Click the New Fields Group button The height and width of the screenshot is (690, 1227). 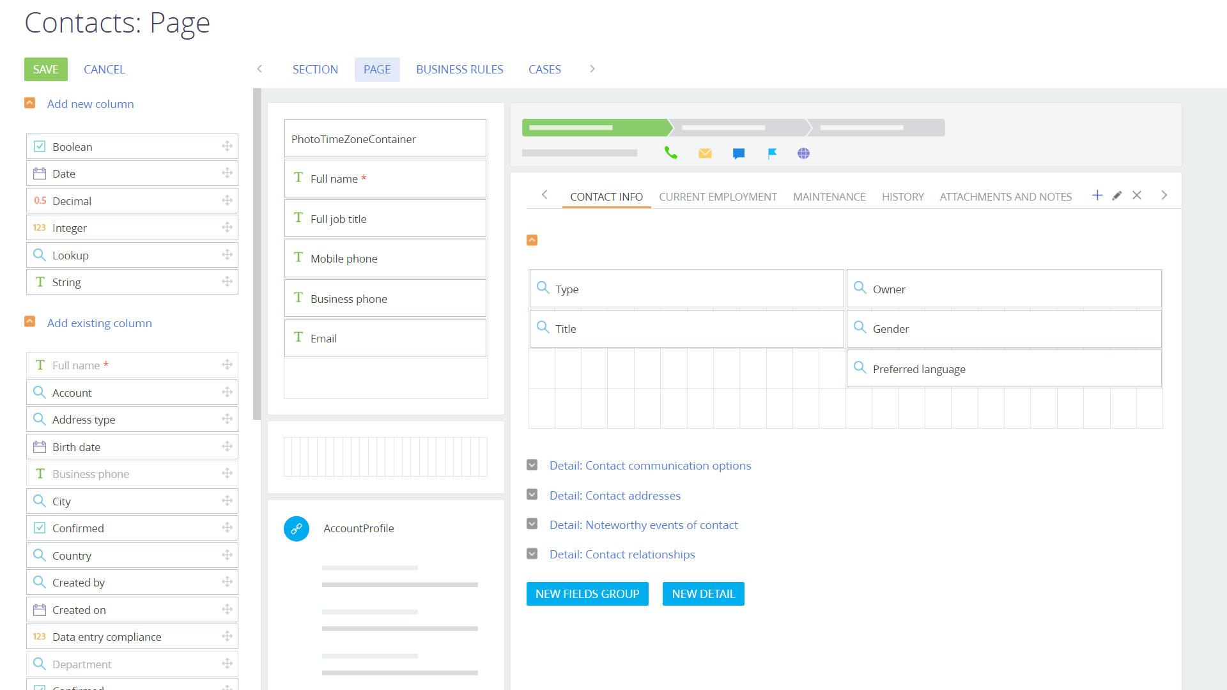point(587,594)
